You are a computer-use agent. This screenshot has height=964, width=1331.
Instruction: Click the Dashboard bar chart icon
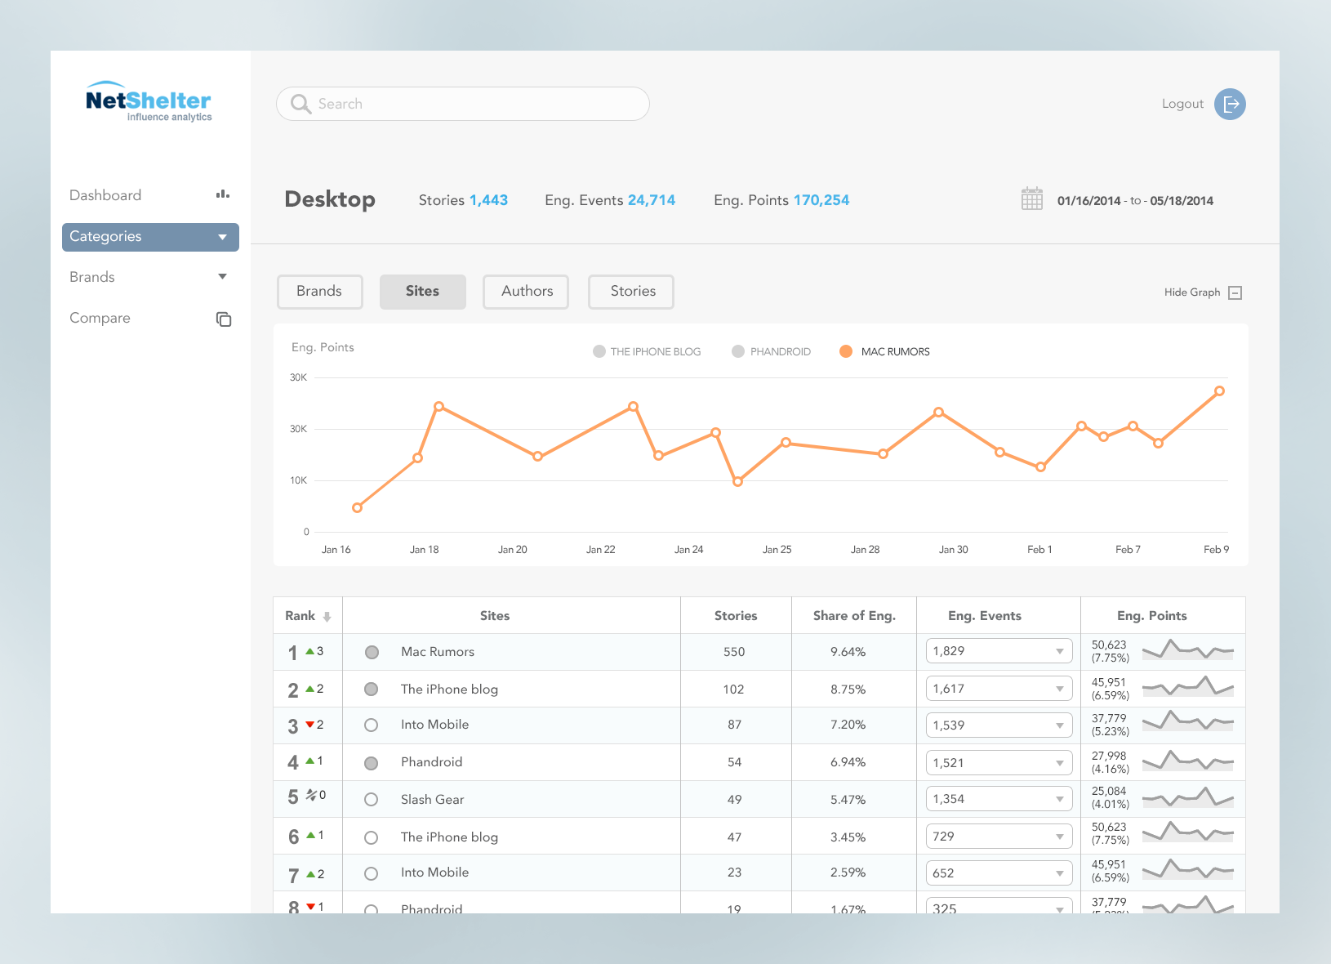point(223,194)
